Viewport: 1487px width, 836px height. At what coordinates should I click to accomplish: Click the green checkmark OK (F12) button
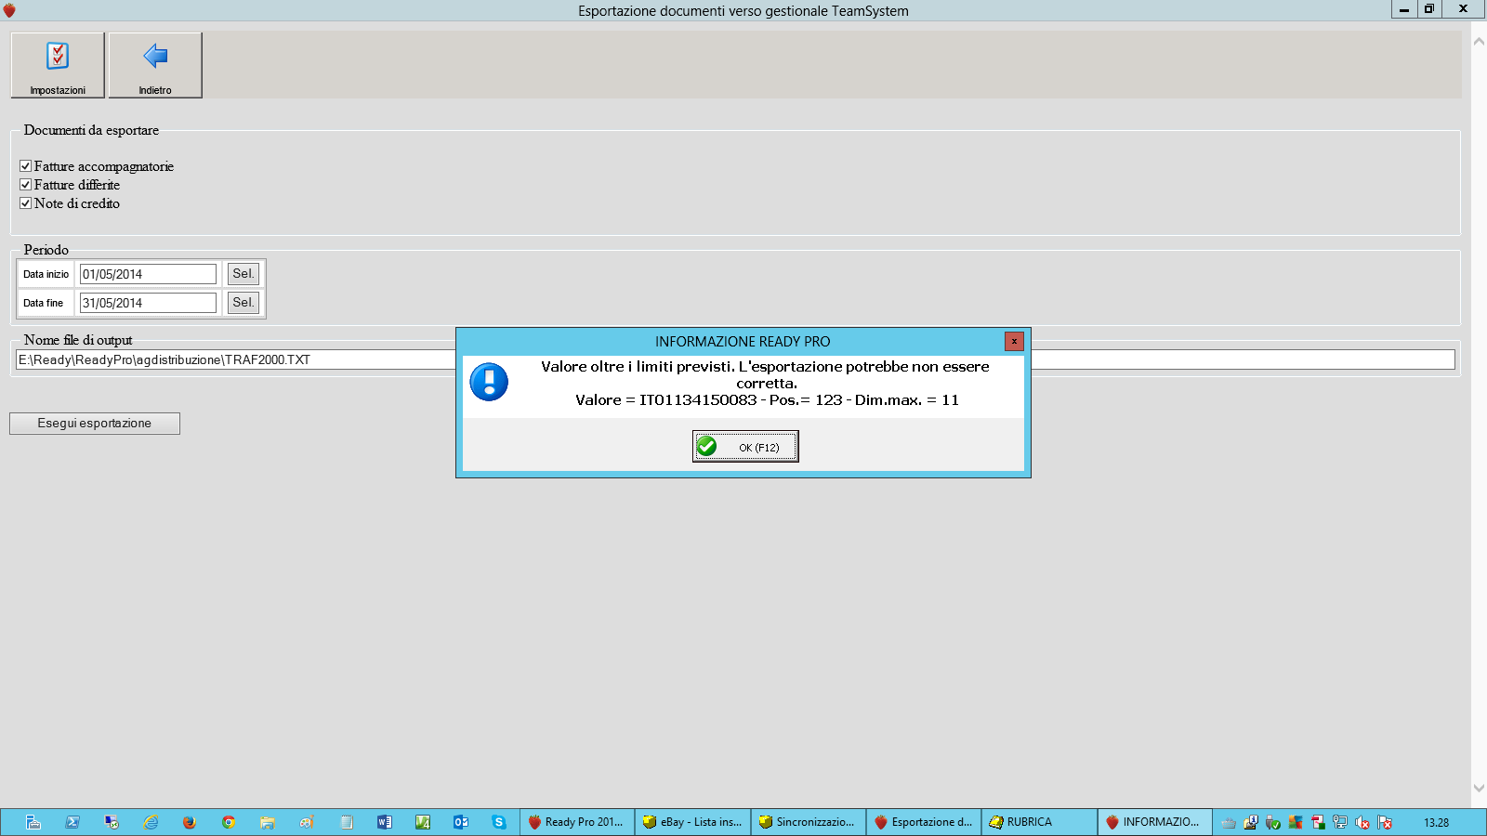point(745,447)
